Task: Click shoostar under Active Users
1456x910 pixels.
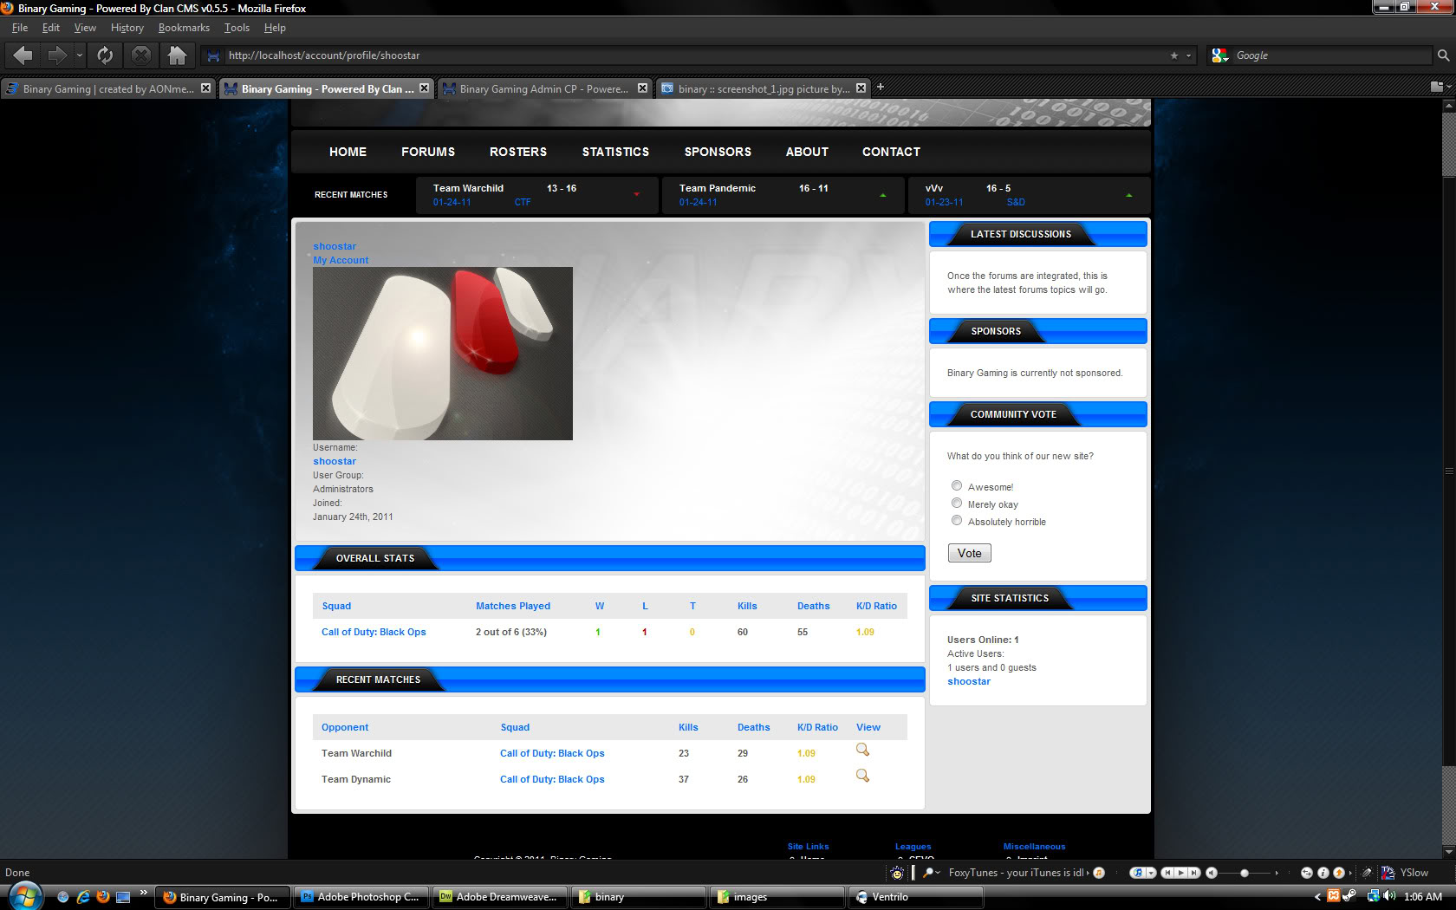Action: tap(969, 681)
